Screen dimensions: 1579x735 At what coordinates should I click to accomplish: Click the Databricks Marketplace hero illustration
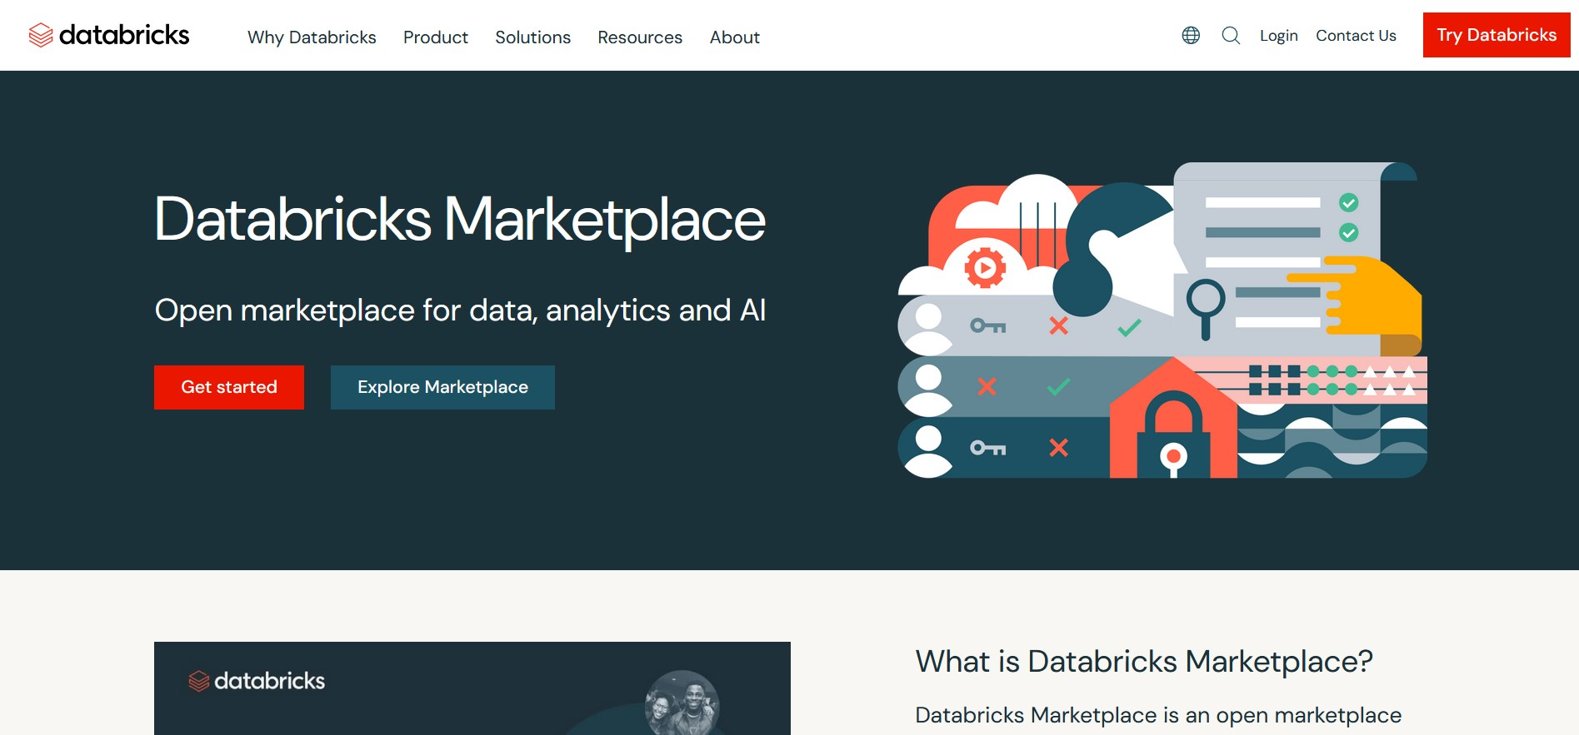point(1162,320)
